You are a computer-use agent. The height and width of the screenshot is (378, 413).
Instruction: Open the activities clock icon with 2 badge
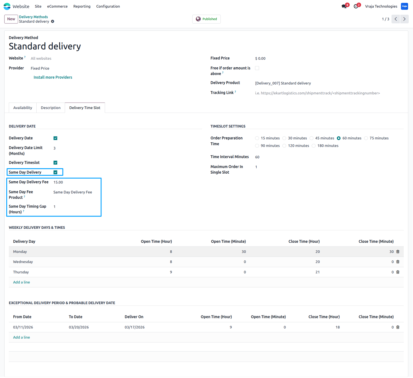356,6
